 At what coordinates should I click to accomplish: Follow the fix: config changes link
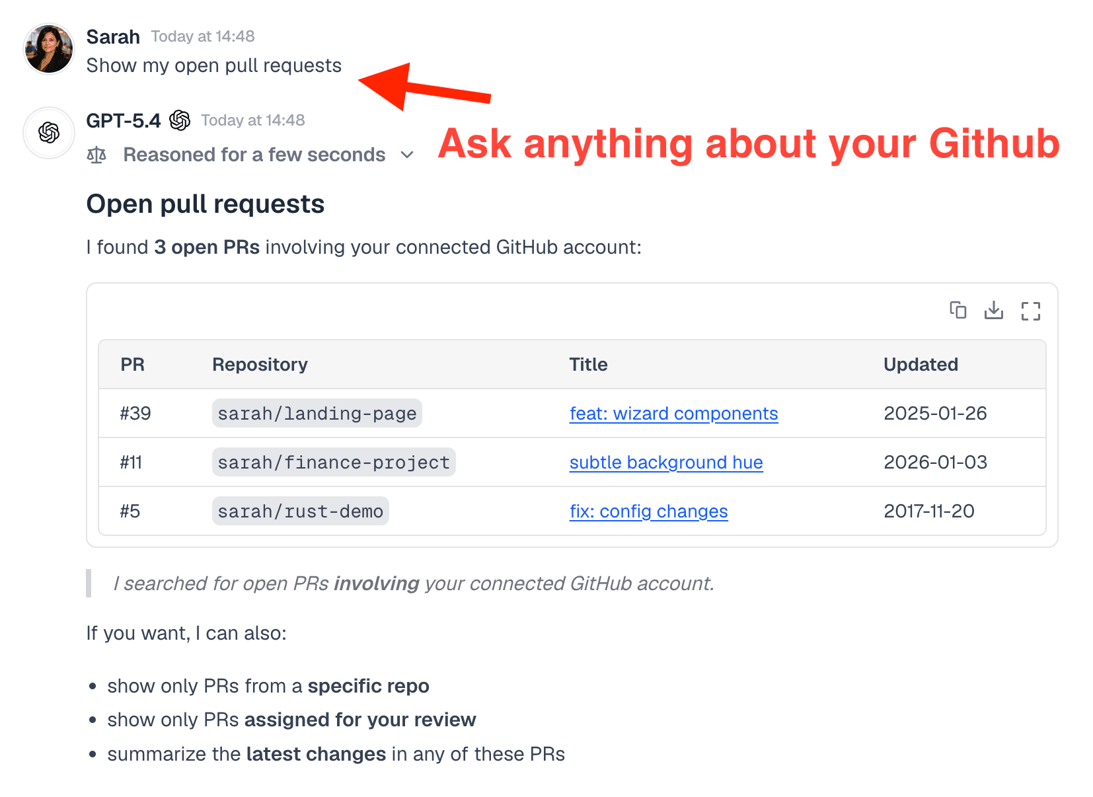(x=648, y=511)
